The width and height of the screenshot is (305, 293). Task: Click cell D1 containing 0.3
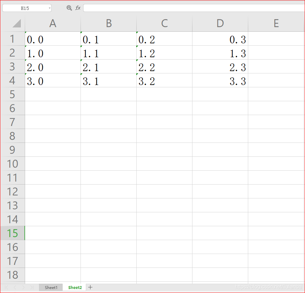(220, 39)
